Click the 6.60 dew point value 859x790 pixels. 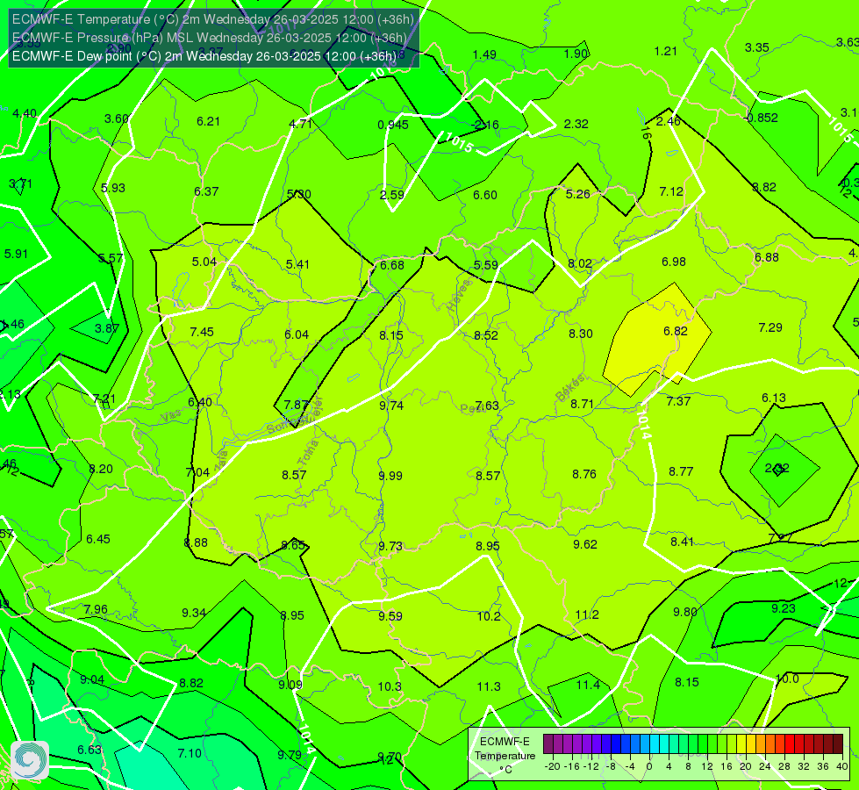(x=485, y=195)
